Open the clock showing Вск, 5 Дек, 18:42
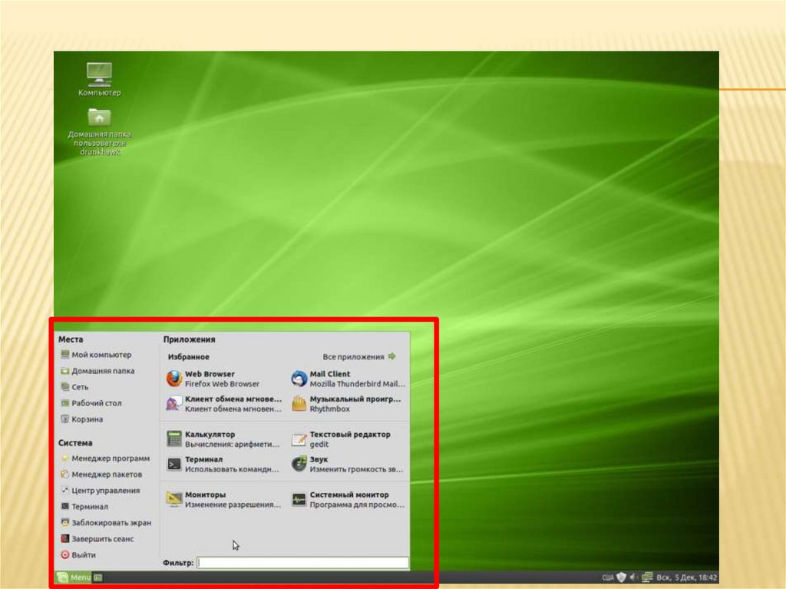786x589 pixels. click(x=687, y=577)
